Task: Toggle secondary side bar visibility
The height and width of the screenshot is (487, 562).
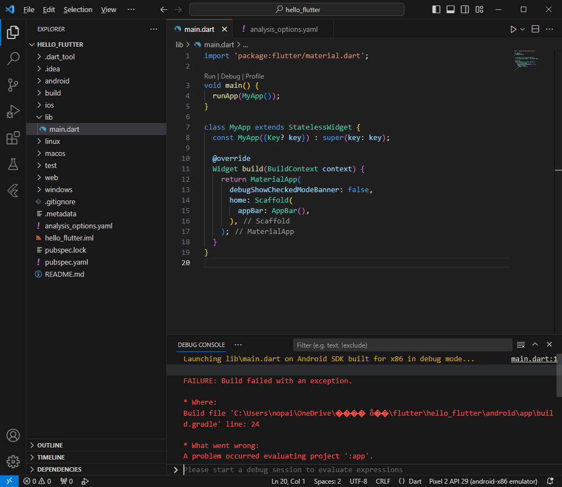Action: point(465,10)
